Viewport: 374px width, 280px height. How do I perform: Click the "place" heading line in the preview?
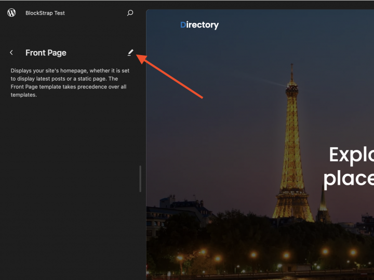click(348, 178)
